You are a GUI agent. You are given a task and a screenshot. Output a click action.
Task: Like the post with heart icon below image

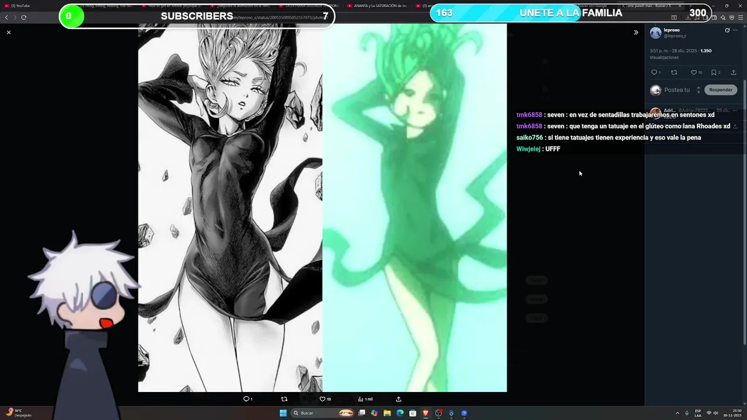[x=325, y=399]
